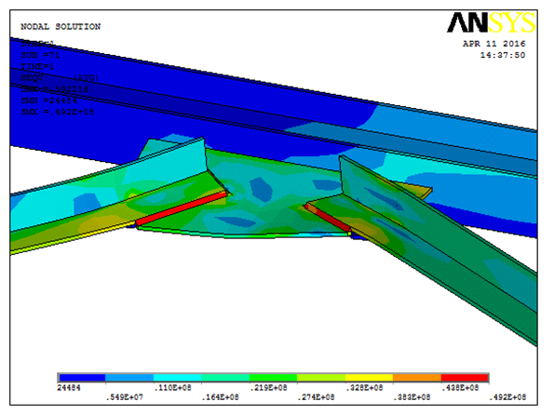This screenshot has height=415, width=554.
Task: Click the 14:37:50 timestamp
Action: [503, 55]
